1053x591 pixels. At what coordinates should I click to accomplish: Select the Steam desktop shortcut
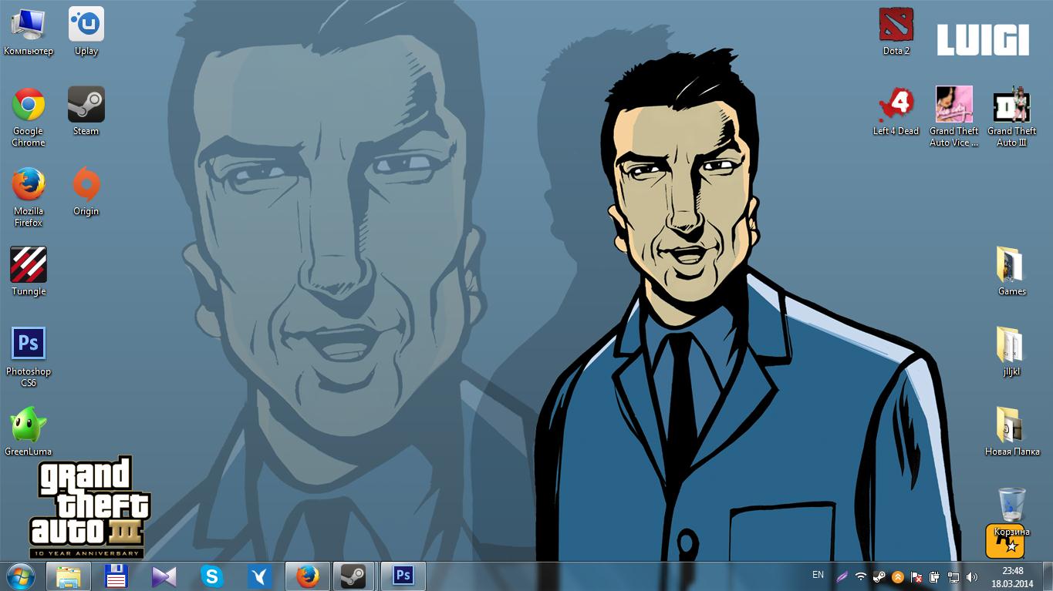click(86, 112)
